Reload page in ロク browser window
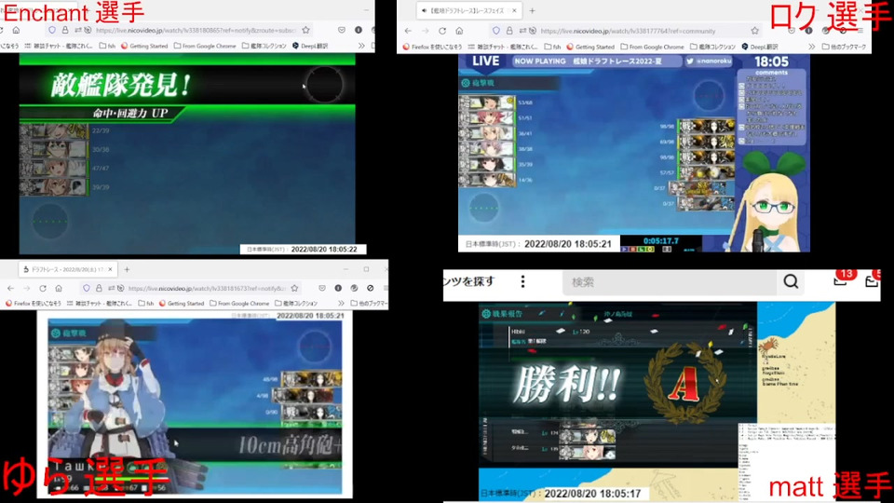This screenshot has height=503, width=894. tap(442, 31)
